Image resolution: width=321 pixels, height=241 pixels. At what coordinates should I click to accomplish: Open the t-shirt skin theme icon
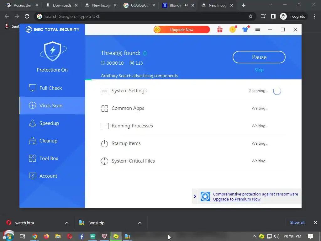point(245,29)
